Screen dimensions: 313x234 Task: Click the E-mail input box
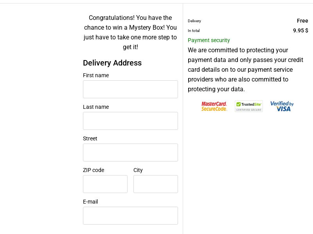130,216
